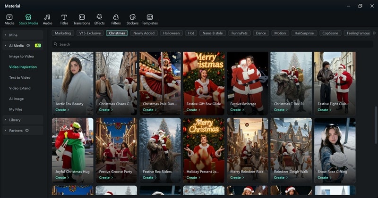
Task: Expand the Partners section
Action: click(x=5, y=131)
